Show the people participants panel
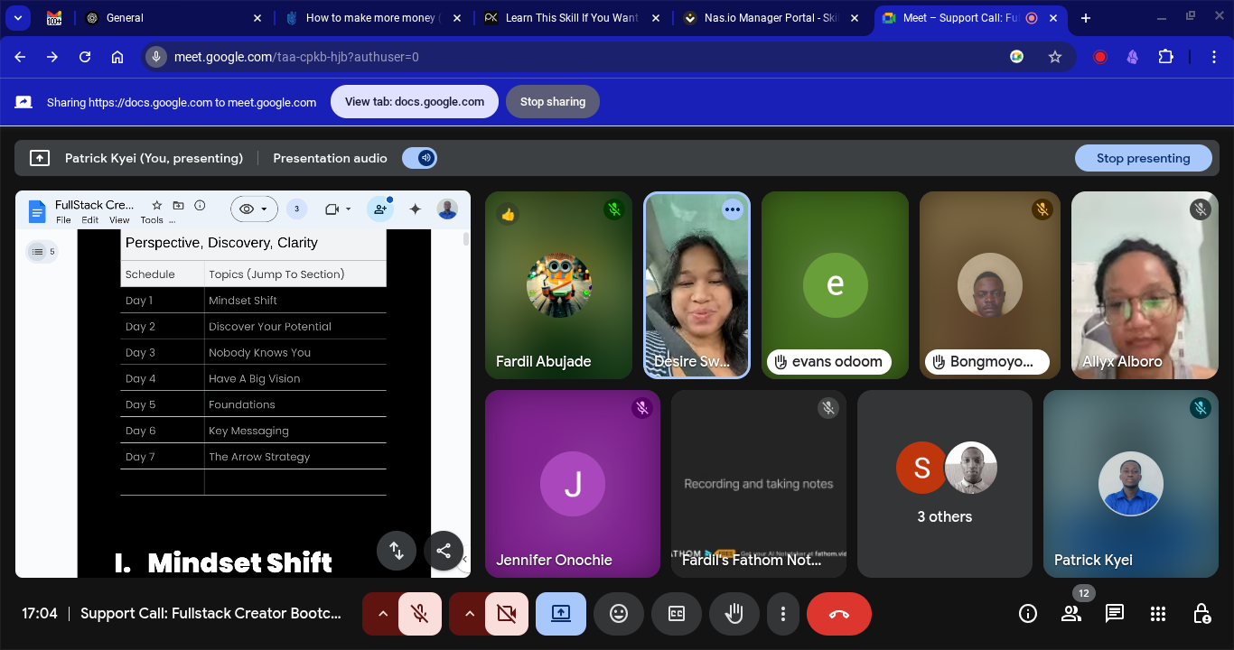This screenshot has height=650, width=1234. [1071, 614]
